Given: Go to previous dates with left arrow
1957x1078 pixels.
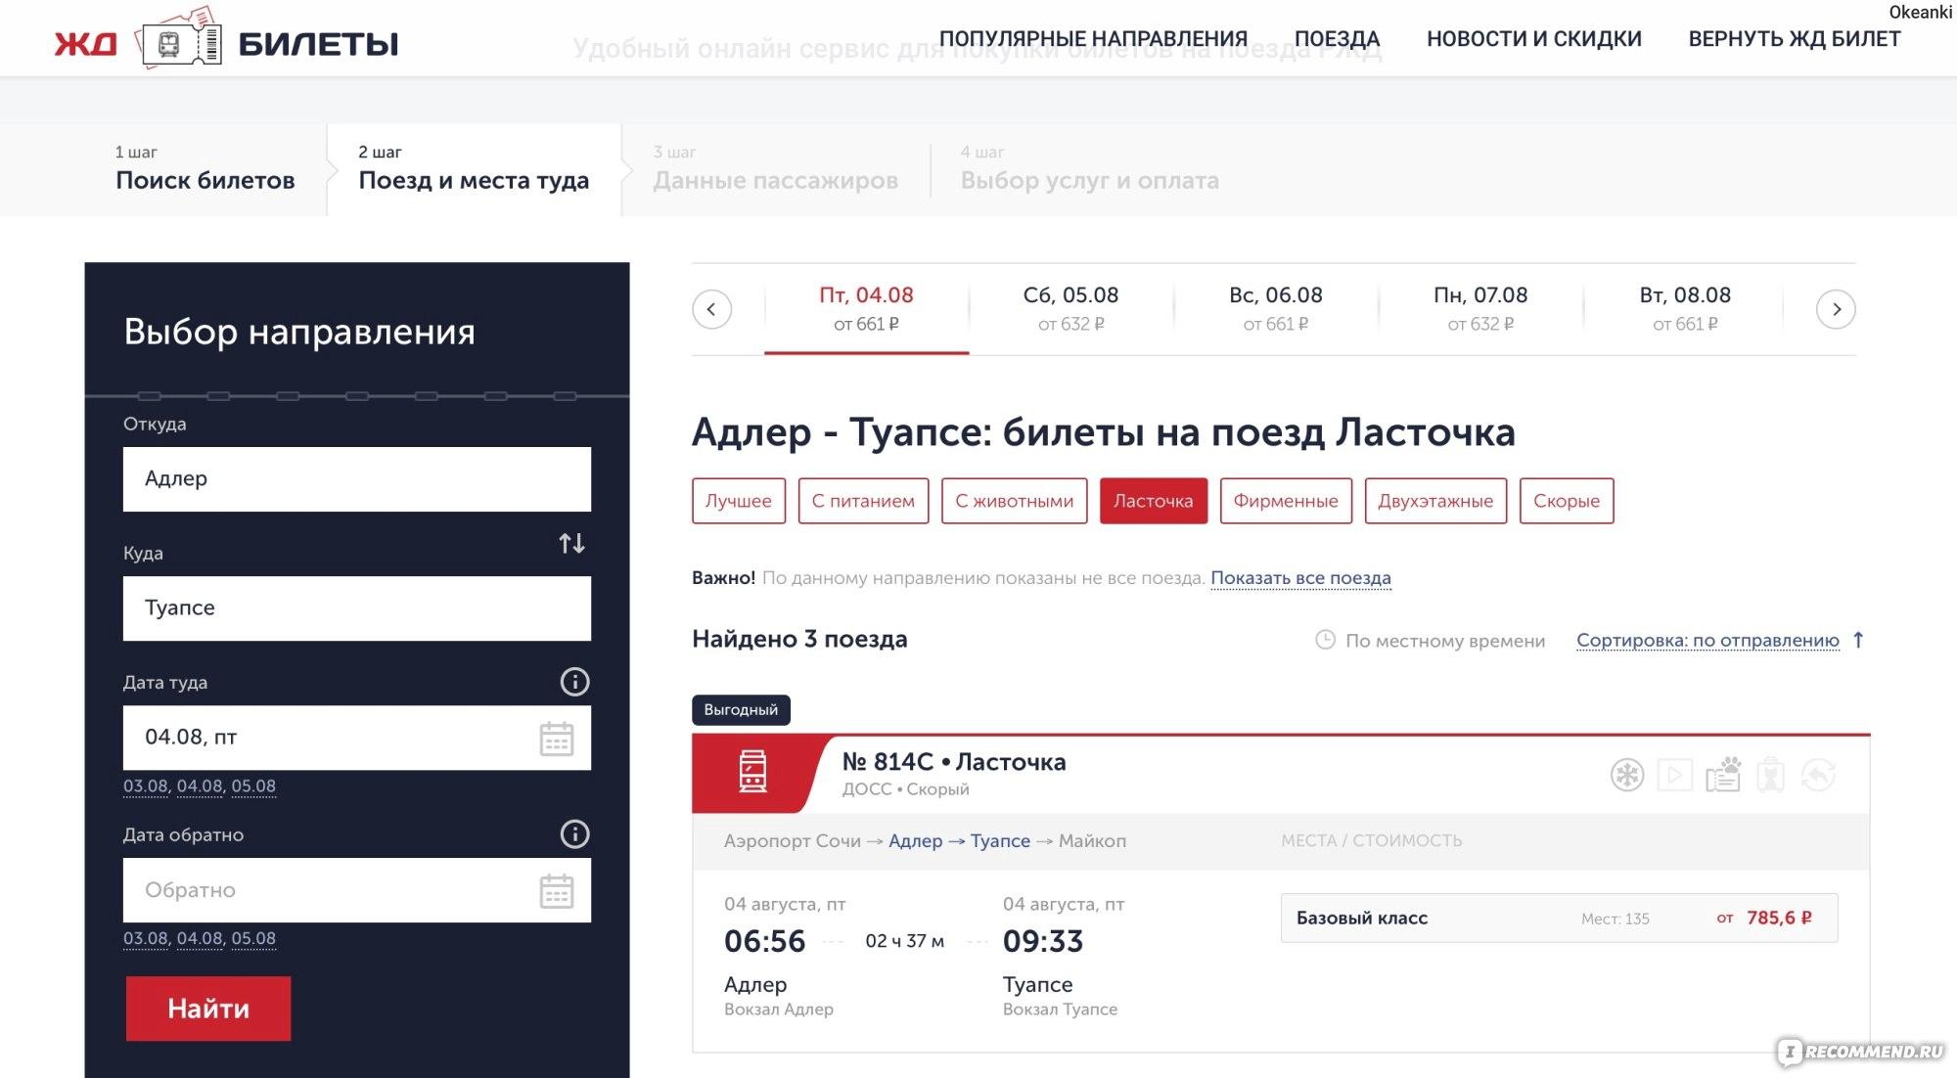Looking at the screenshot, I should coord(711,310).
